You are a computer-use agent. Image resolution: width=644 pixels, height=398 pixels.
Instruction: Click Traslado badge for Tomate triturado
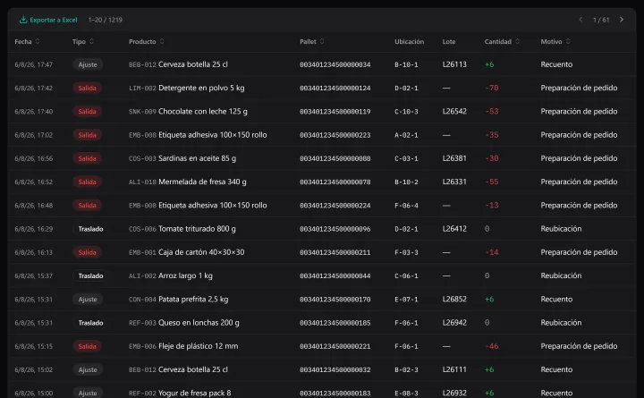click(x=90, y=229)
